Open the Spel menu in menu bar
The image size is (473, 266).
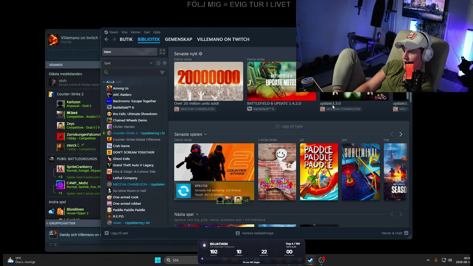coord(147,32)
